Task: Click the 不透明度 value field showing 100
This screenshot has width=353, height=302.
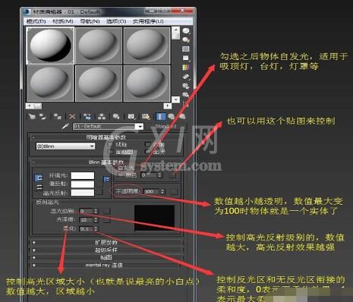Action: (151, 191)
